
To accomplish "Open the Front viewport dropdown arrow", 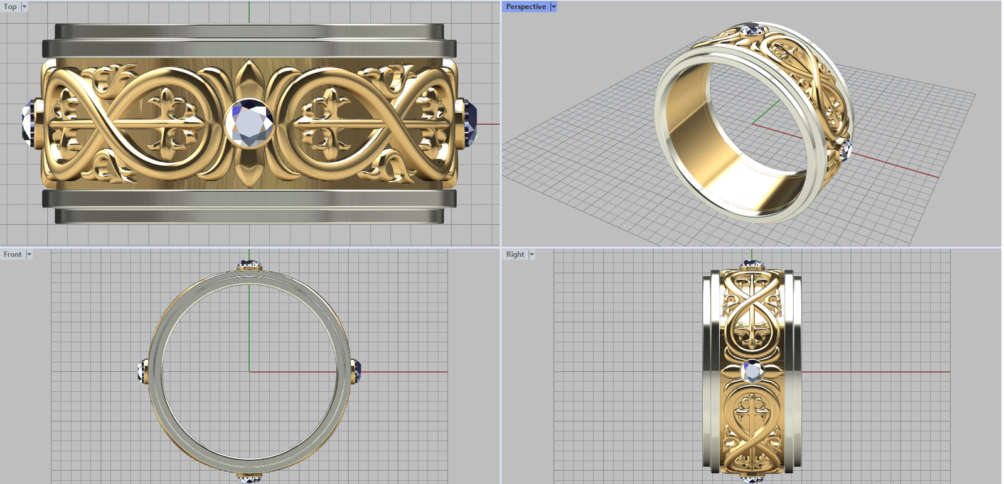I will (29, 255).
